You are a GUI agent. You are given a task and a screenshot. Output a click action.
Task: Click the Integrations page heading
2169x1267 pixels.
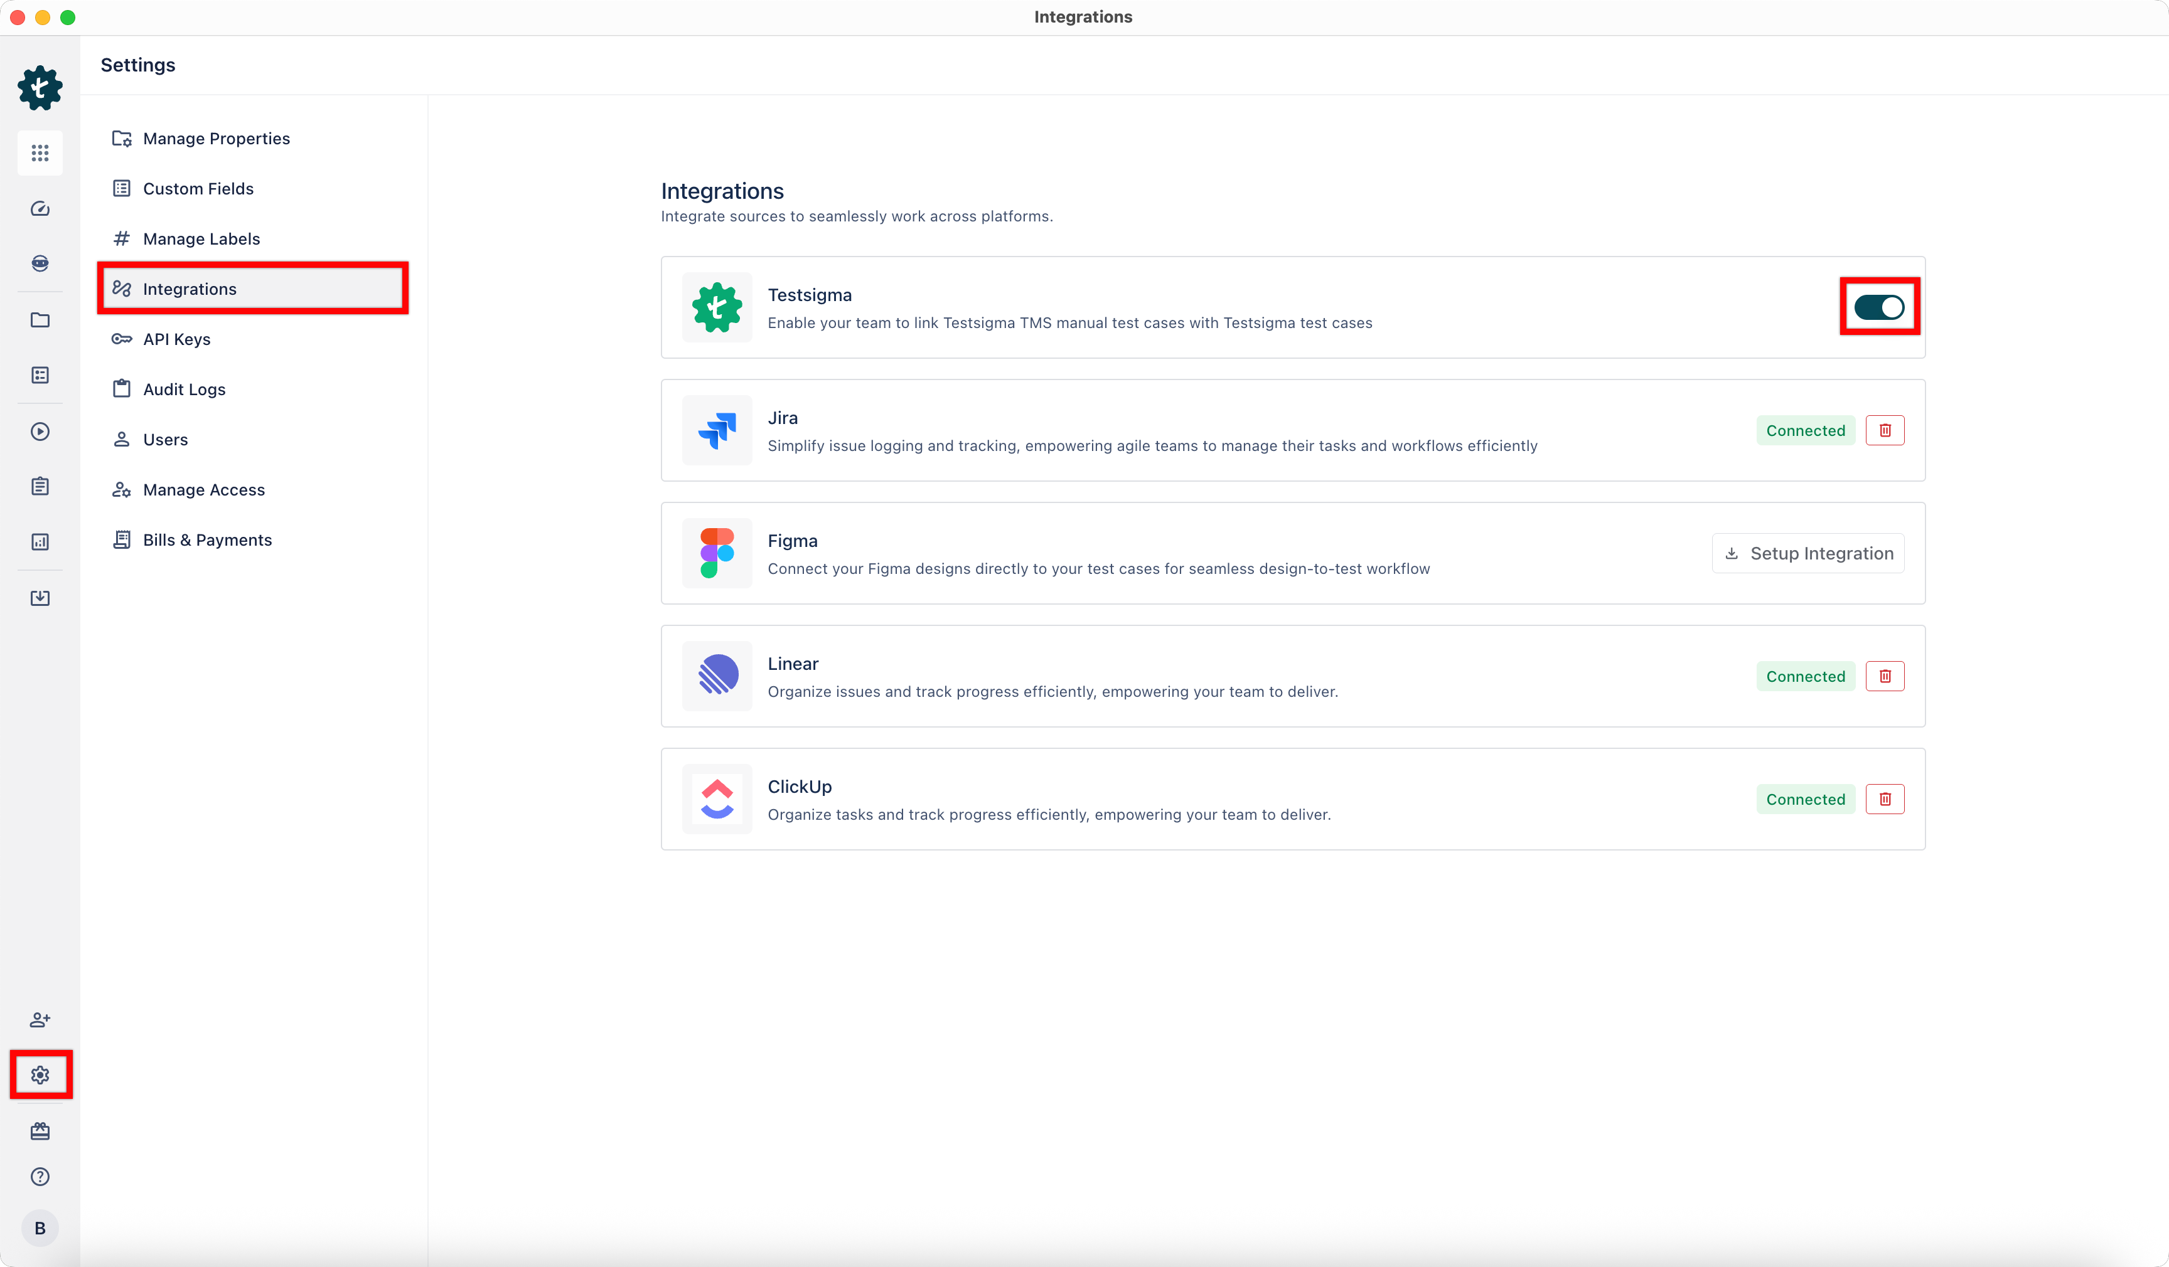pos(722,191)
